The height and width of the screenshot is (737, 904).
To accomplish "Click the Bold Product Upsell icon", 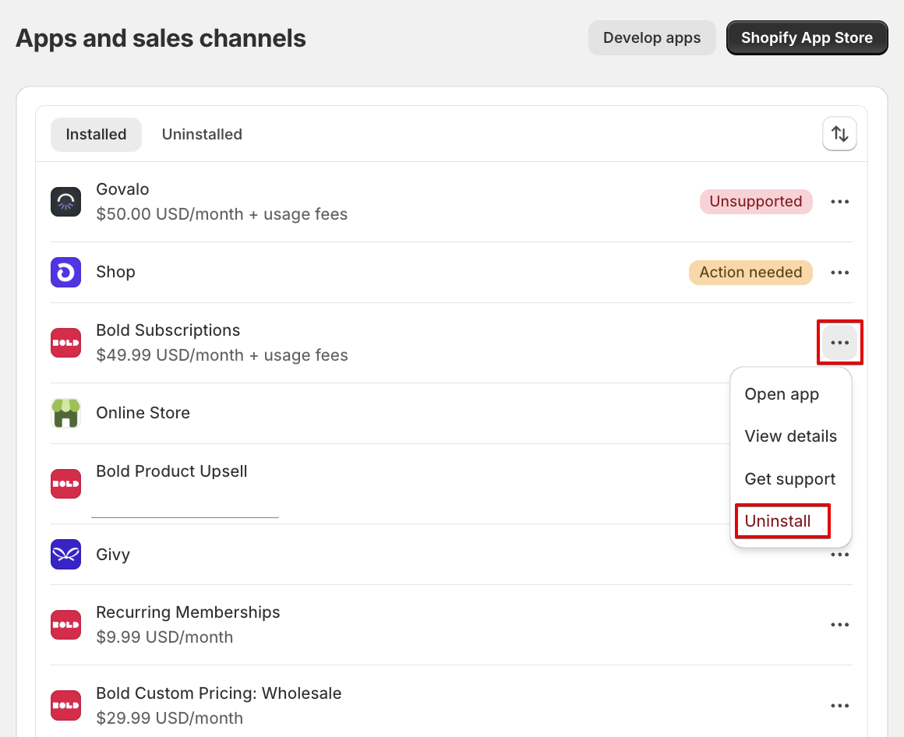I will point(65,484).
